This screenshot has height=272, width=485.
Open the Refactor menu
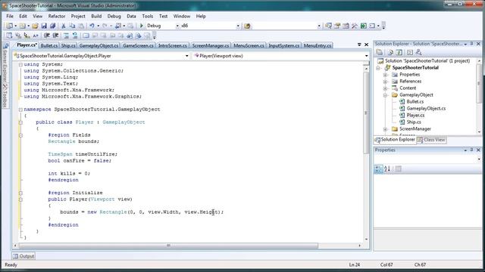click(x=57, y=16)
